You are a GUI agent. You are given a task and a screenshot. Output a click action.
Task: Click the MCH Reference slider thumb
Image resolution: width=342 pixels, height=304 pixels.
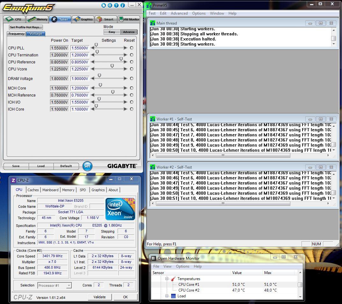(113, 92)
